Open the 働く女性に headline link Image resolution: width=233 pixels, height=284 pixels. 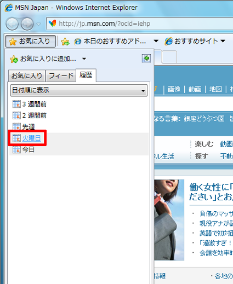click(211, 192)
